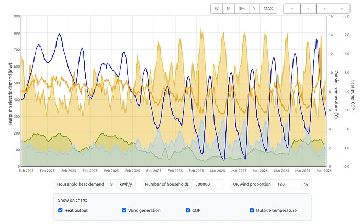The width and height of the screenshot is (361, 224).
Task: Pan chart right with > button
Action: 341,8
